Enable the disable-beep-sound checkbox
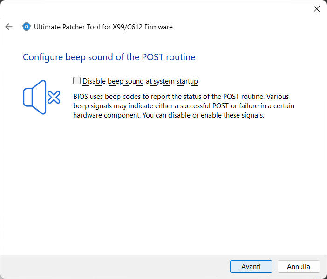Screen dimensions: 327x279 pyautogui.click(x=77, y=81)
